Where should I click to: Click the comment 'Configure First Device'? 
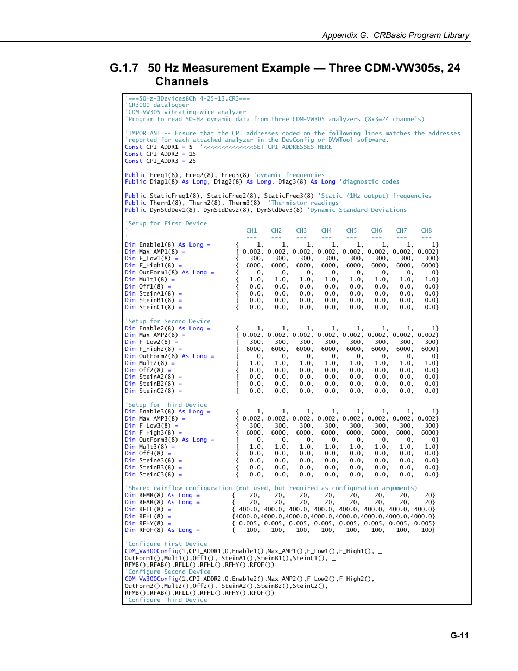[x=166, y=544]
